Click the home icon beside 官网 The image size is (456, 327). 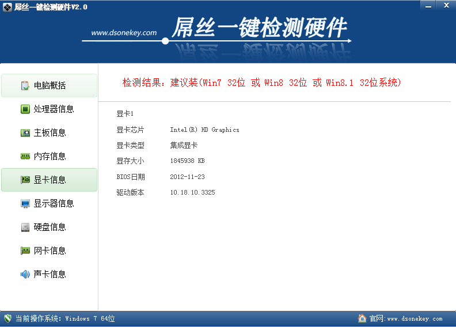(362, 318)
